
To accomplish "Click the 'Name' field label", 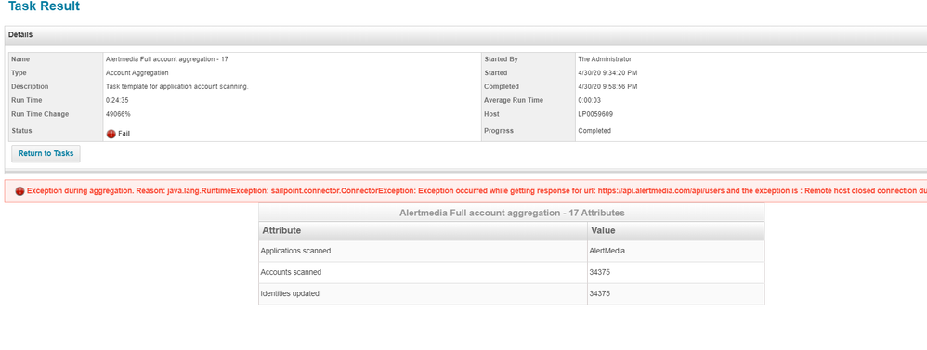I will tap(20, 59).
